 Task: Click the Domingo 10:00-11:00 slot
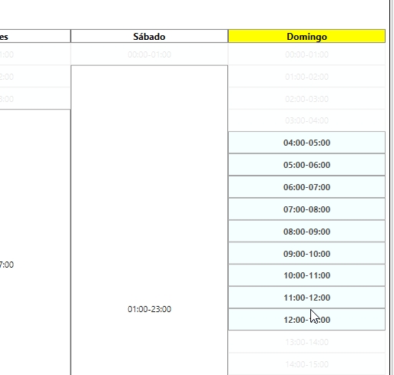pyautogui.click(x=306, y=275)
